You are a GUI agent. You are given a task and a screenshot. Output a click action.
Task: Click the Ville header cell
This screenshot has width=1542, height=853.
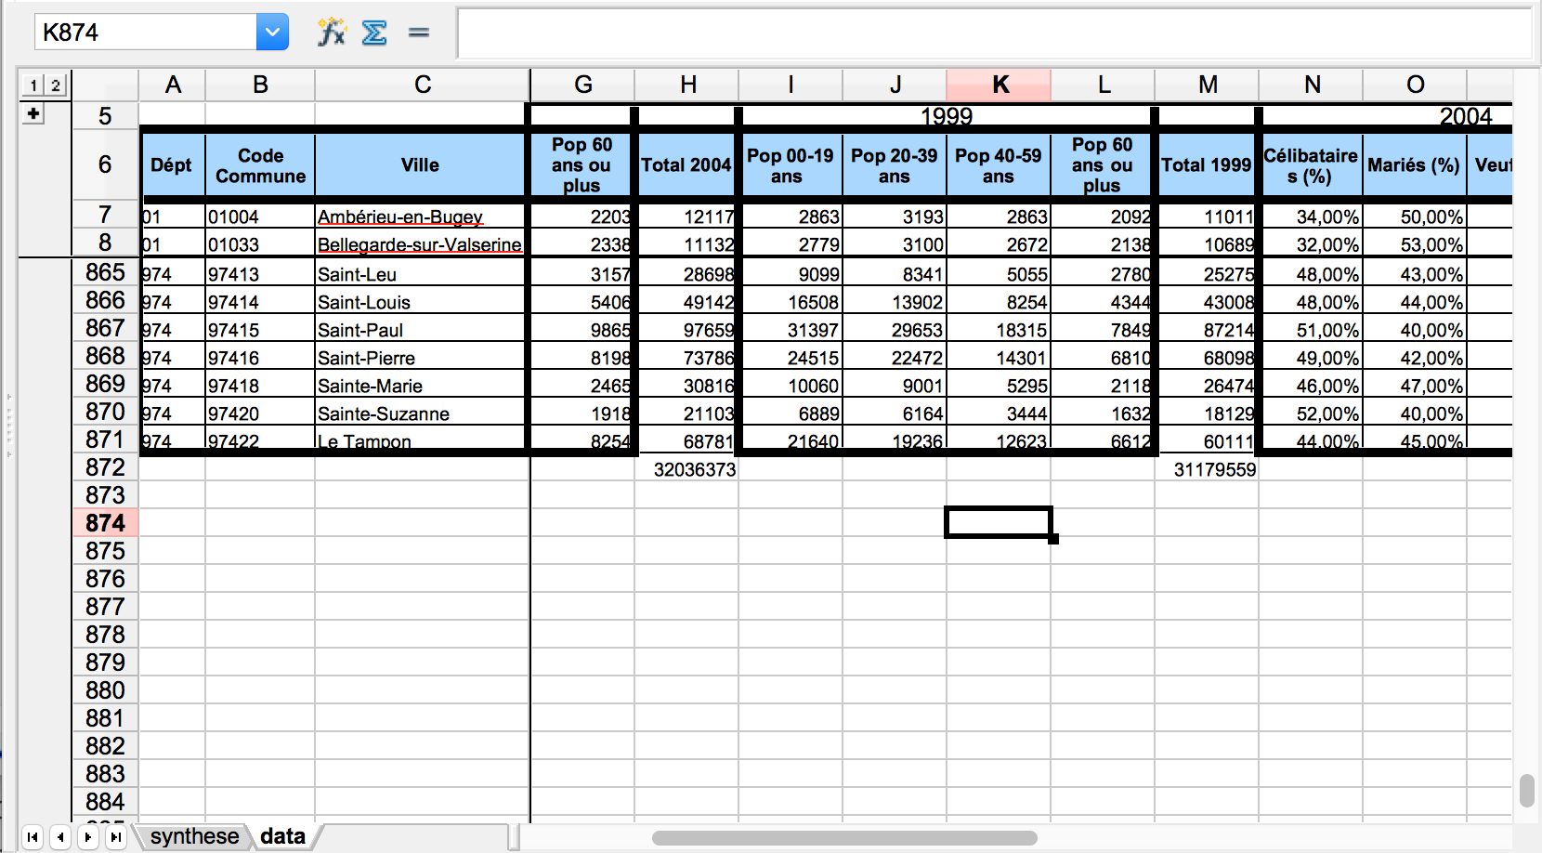pos(421,164)
